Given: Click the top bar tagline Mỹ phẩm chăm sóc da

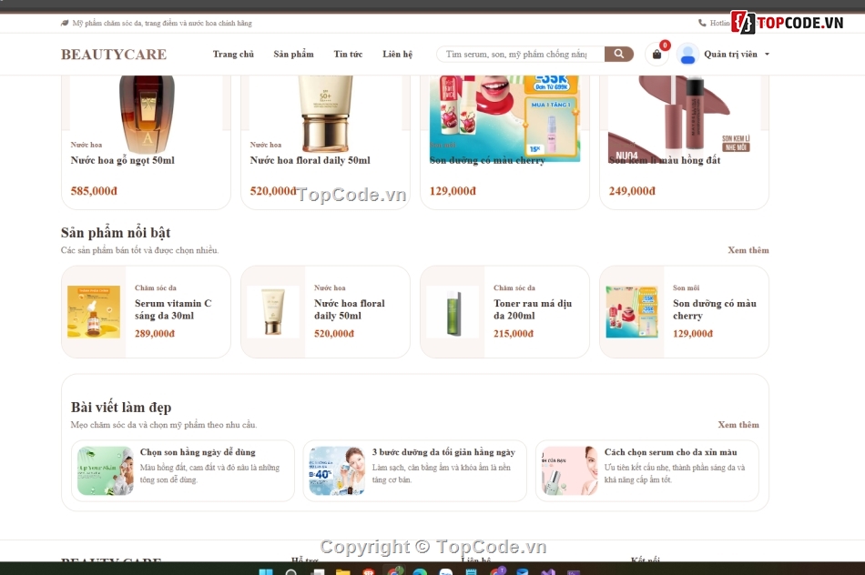Looking at the screenshot, I should pyautogui.click(x=162, y=23).
